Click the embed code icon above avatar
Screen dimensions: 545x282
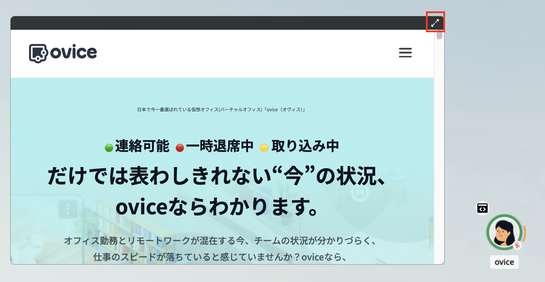482,208
